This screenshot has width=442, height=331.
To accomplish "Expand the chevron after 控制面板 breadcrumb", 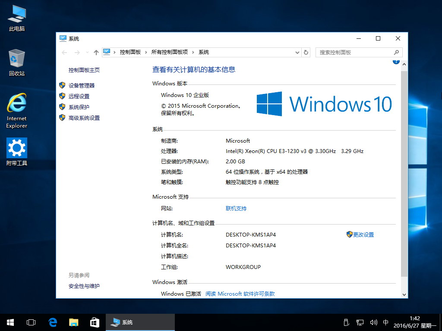I will (146, 52).
